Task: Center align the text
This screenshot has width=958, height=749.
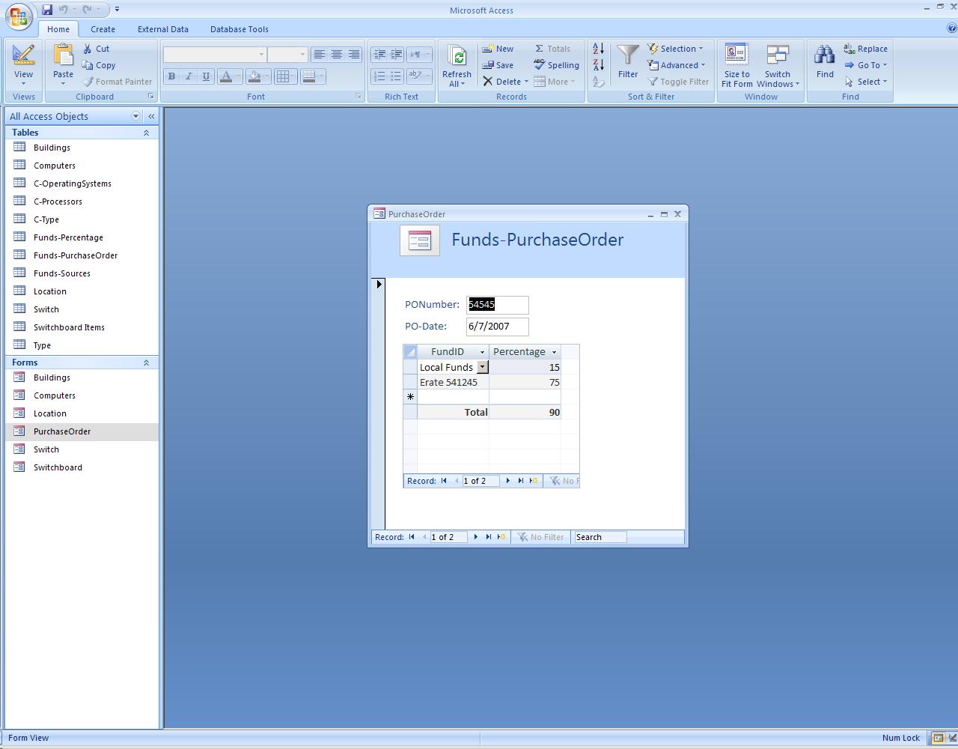Action: click(337, 55)
